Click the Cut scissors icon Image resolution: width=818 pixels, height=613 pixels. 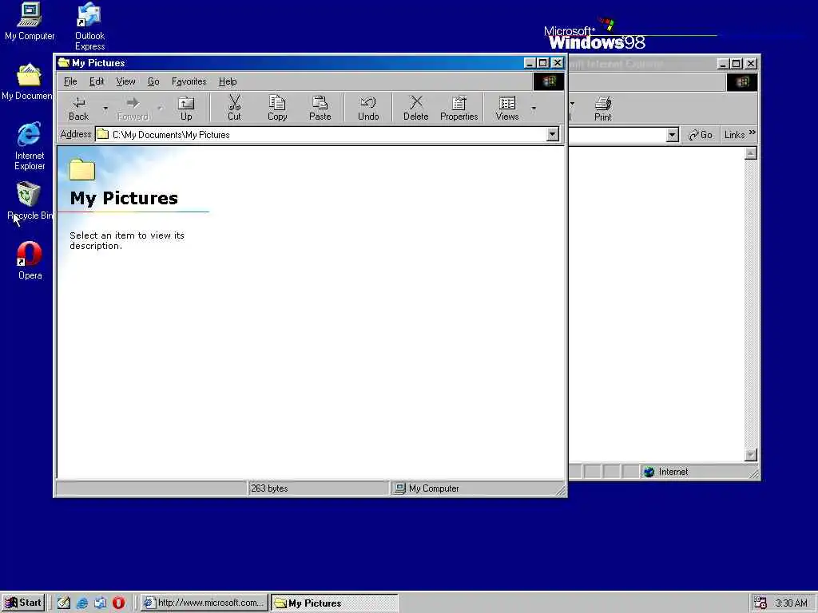point(234,103)
